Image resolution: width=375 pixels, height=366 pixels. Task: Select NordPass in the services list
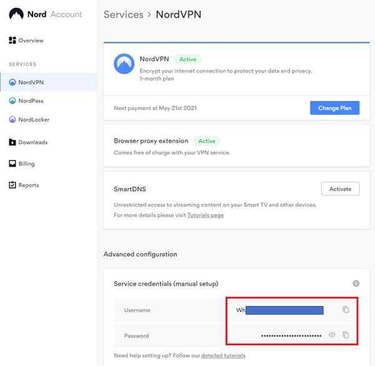26,101
